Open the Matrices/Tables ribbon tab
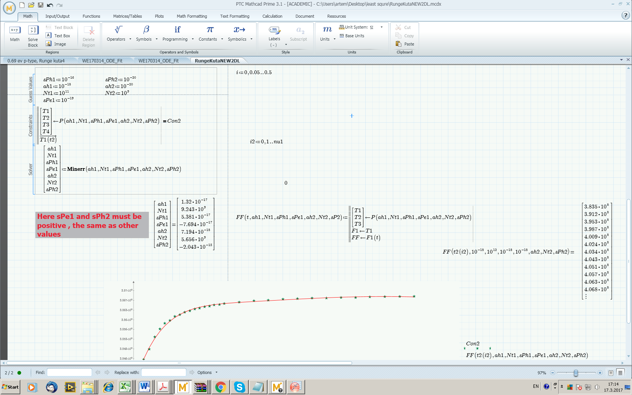Screen dimensions: 632x395 pyautogui.click(x=128, y=16)
